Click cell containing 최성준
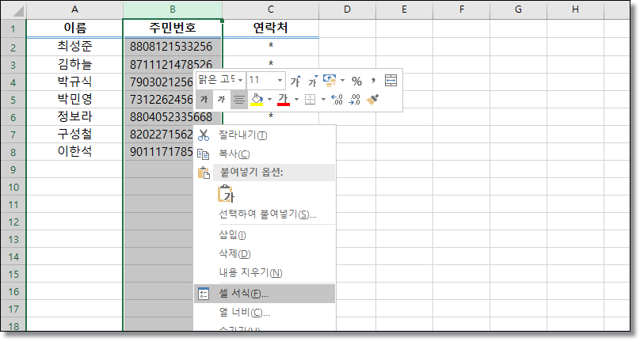640x353 pixels. click(74, 47)
